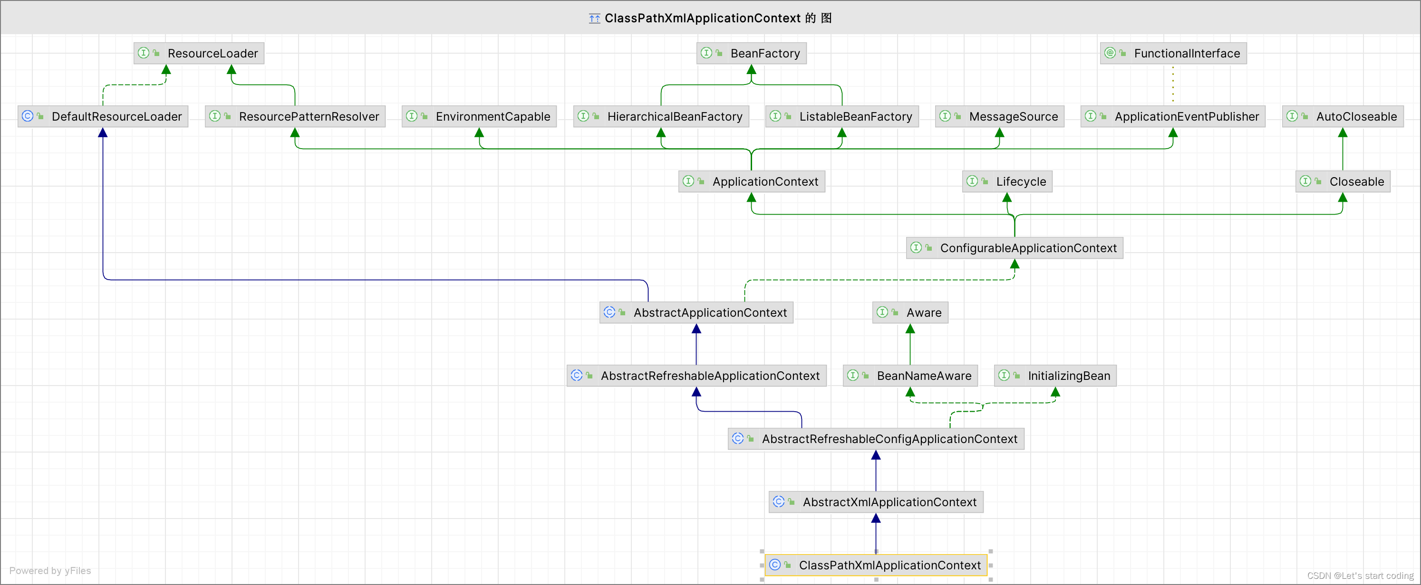This screenshot has width=1421, height=585.
Task: Click the interface icon beside InitializingBean
Action: point(1004,376)
